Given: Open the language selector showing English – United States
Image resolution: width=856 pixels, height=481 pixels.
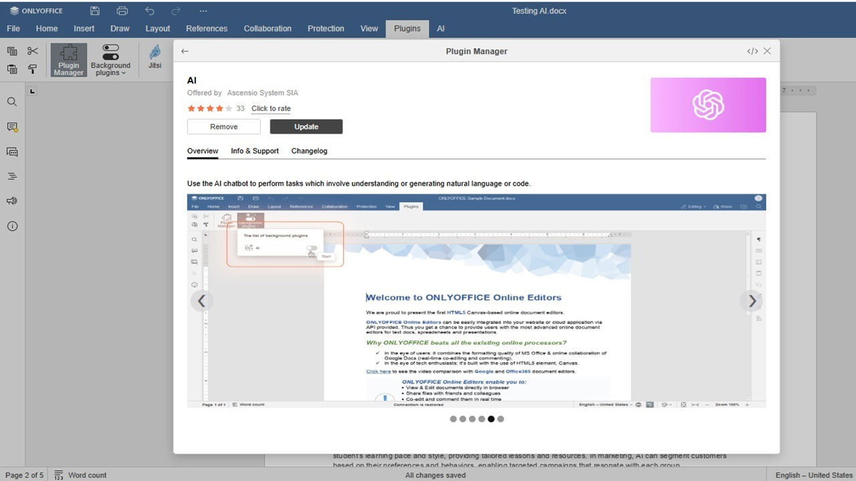Looking at the screenshot, I should 813,475.
